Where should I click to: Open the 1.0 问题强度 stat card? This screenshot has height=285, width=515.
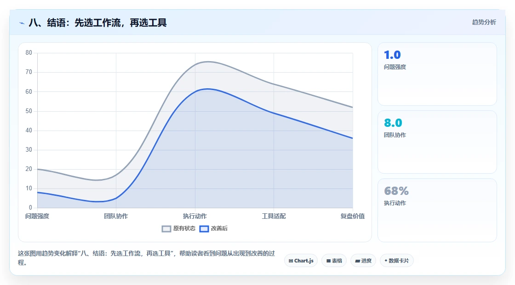pyautogui.click(x=437, y=74)
